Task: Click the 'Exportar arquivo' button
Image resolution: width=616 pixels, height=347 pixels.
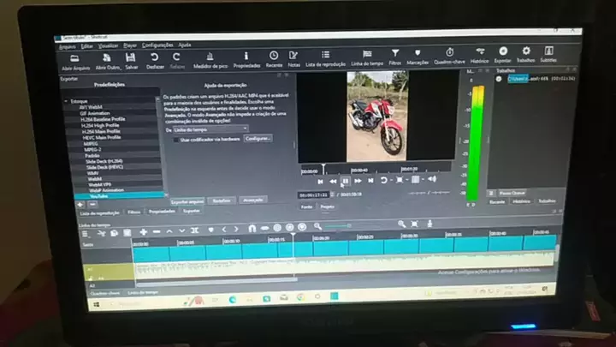Action: click(x=187, y=201)
